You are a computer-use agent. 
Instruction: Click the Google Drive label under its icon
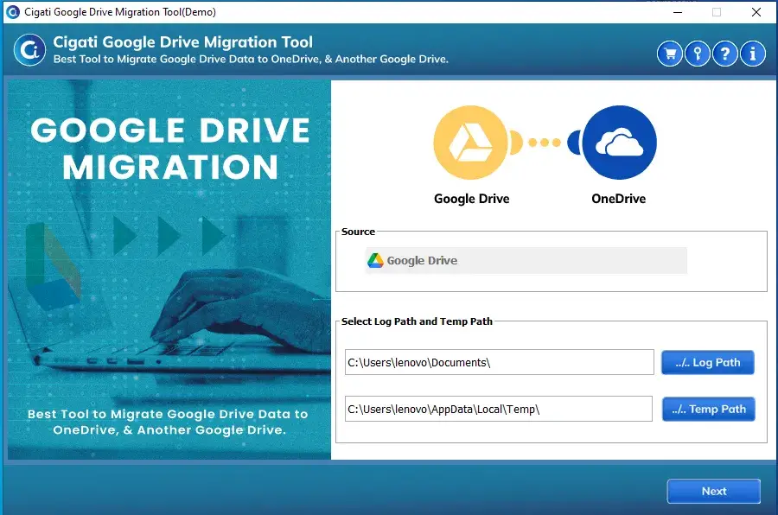pos(471,198)
